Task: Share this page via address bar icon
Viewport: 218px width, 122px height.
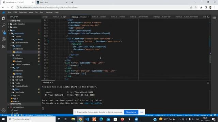Action: pos(191,7)
